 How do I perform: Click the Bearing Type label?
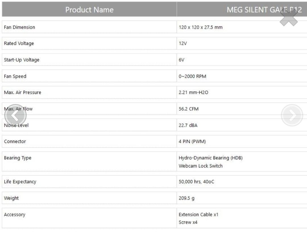coord(18,158)
